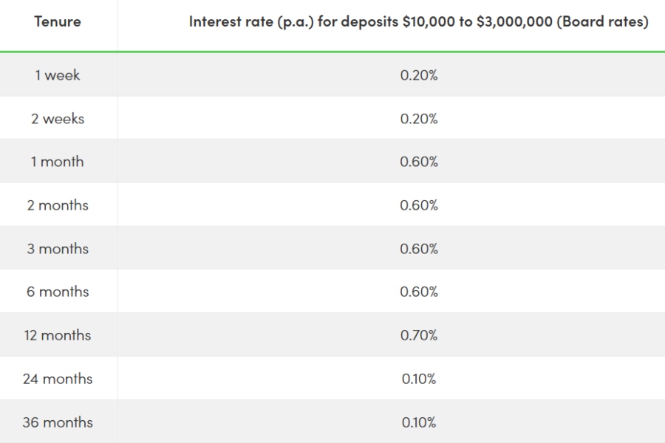Click the 0.60% rate for 1 month
Image resolution: width=665 pixels, height=443 pixels.
pos(419,162)
